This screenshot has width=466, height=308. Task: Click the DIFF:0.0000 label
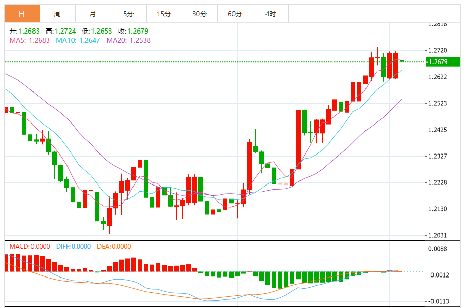[x=74, y=247]
